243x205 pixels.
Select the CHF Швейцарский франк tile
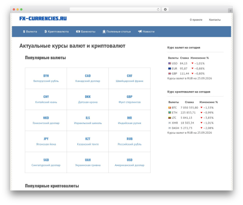[x=130, y=79]
